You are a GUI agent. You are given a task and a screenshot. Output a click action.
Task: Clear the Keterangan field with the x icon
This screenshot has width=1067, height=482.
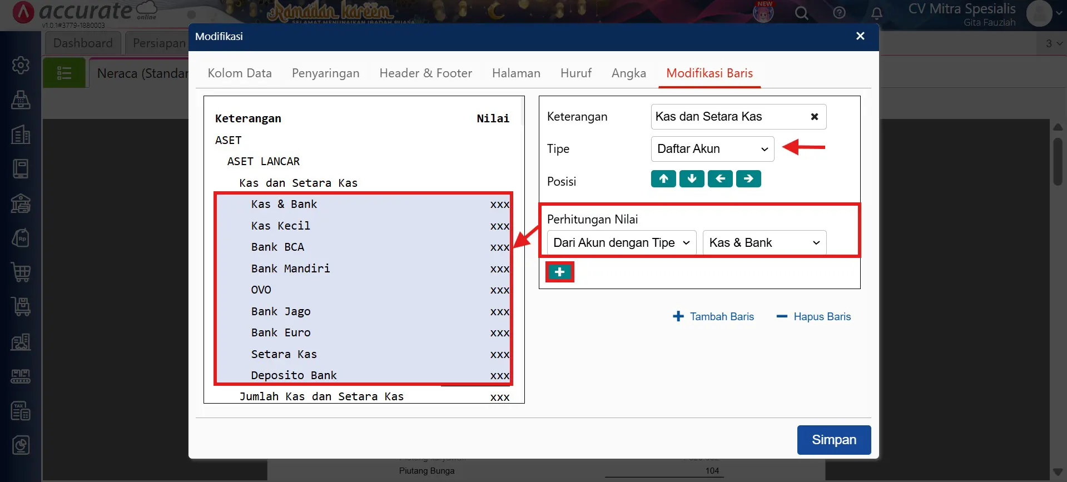tap(814, 117)
